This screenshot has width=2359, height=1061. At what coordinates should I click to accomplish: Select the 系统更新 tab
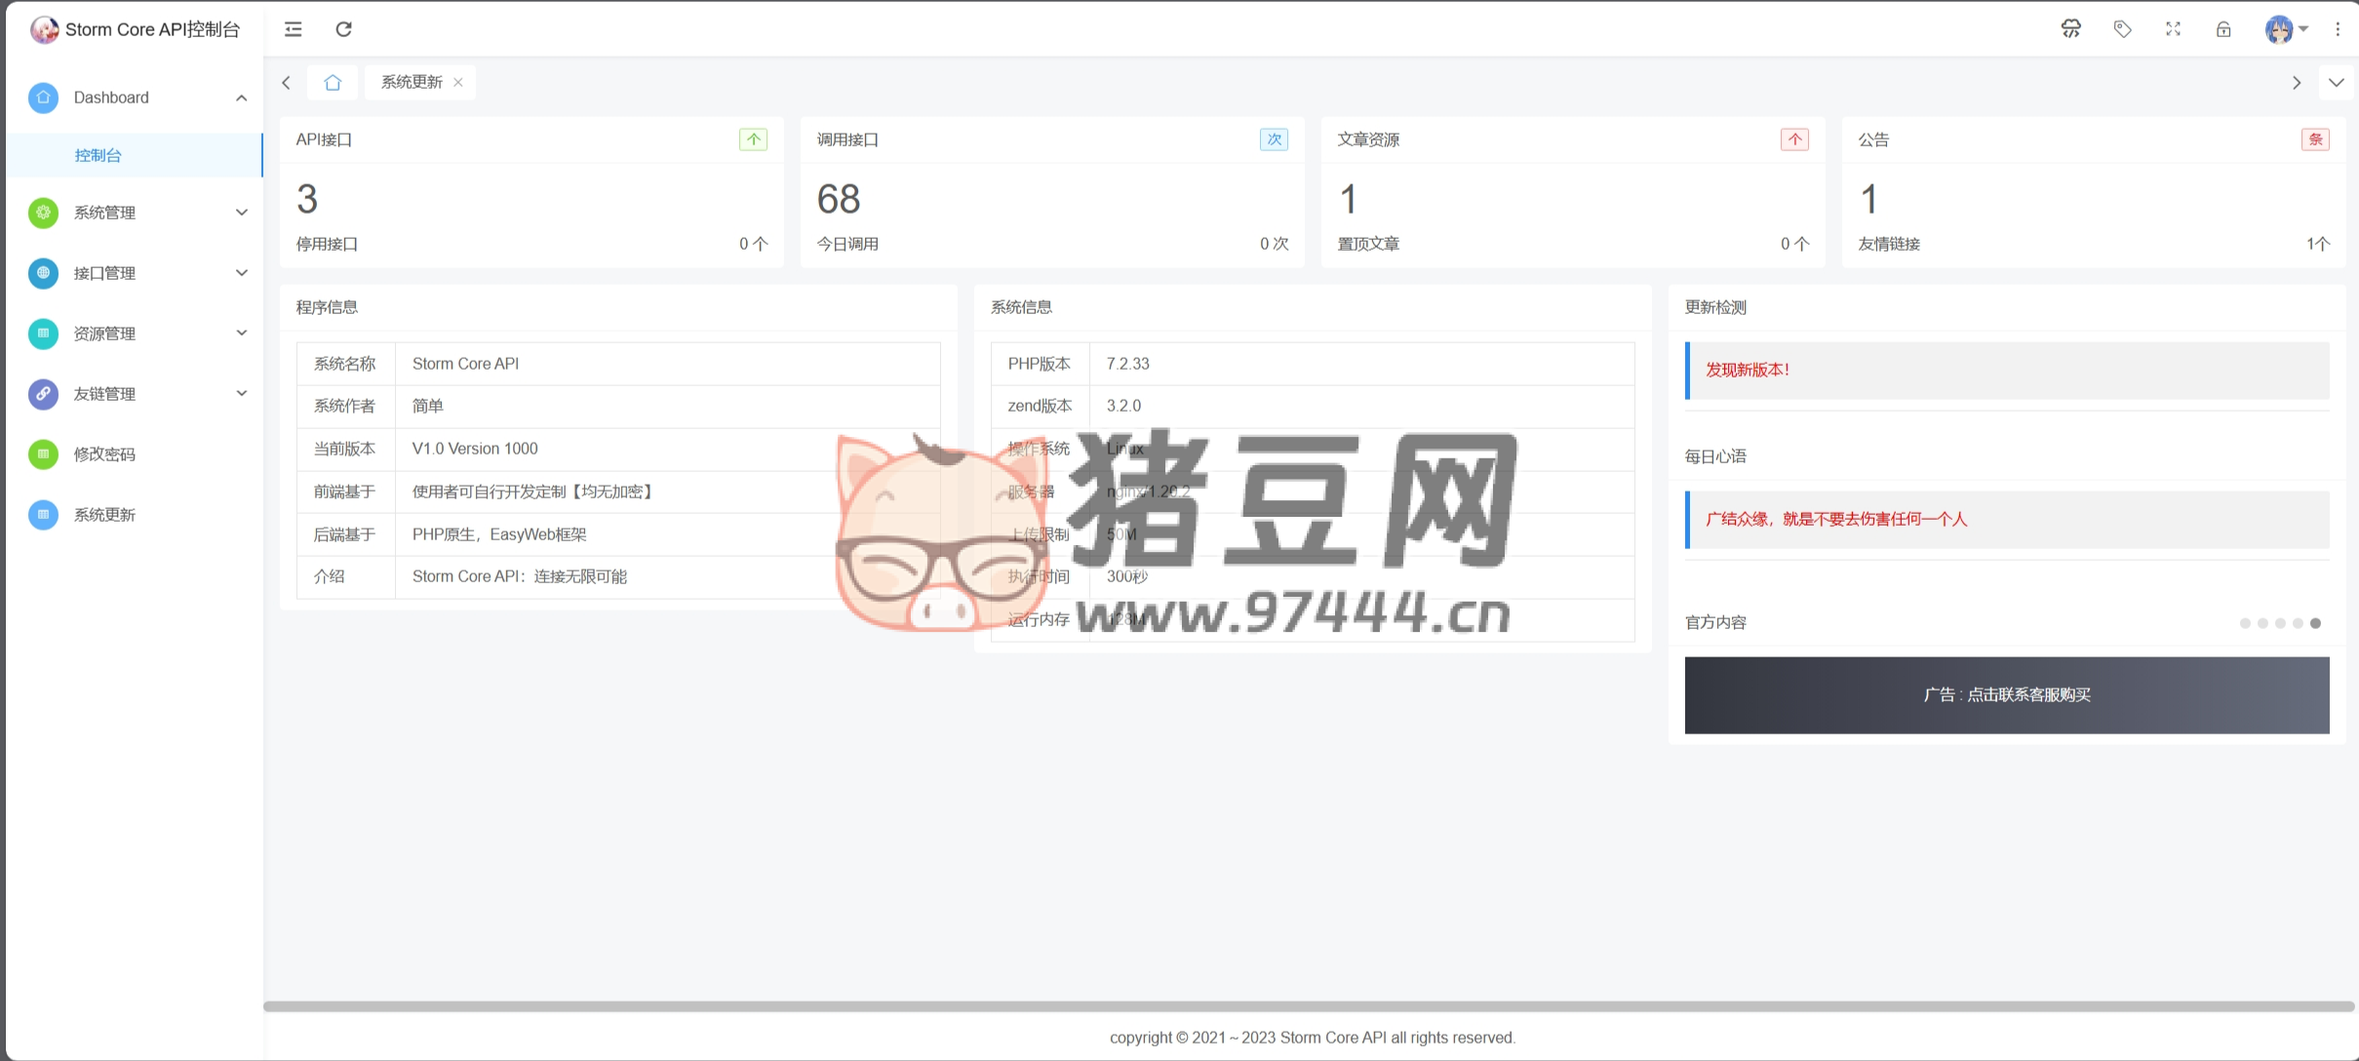pyautogui.click(x=411, y=83)
